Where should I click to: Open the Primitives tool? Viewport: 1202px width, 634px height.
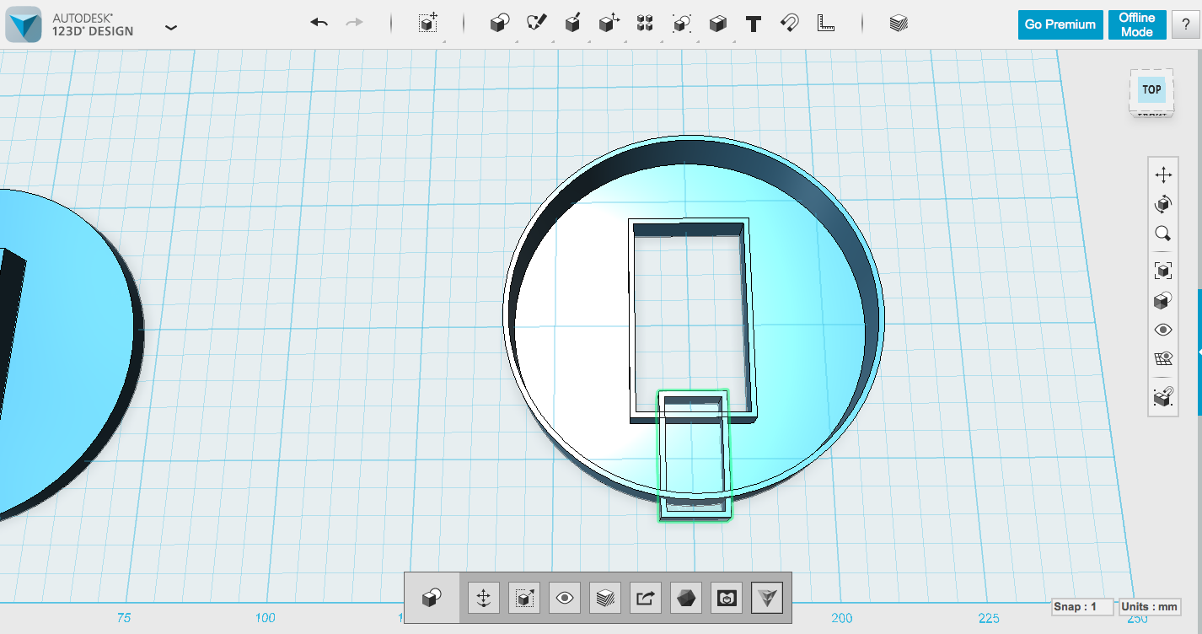(x=498, y=23)
